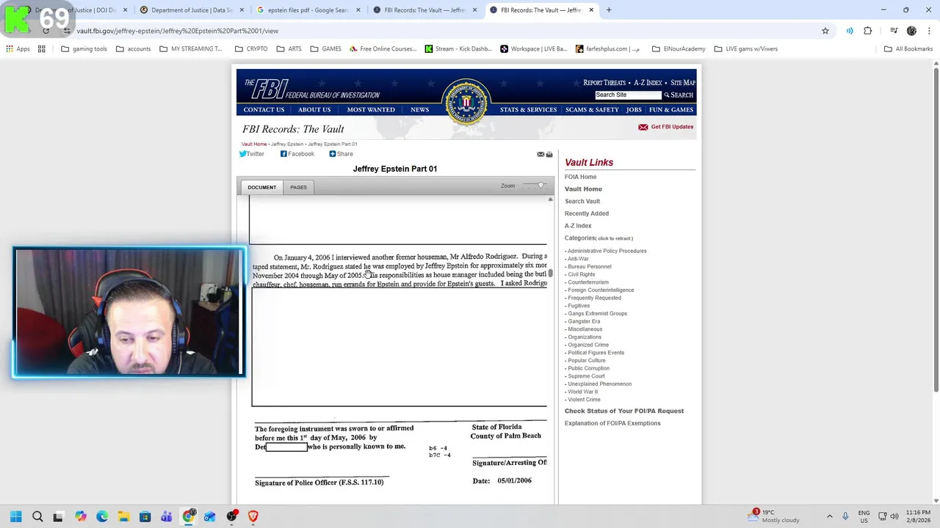The width and height of the screenshot is (940, 528).
Task: Open a new browser tab
Action: tap(609, 10)
